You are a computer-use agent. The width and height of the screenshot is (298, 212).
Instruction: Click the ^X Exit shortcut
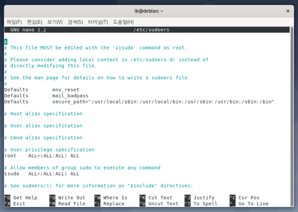point(15,204)
